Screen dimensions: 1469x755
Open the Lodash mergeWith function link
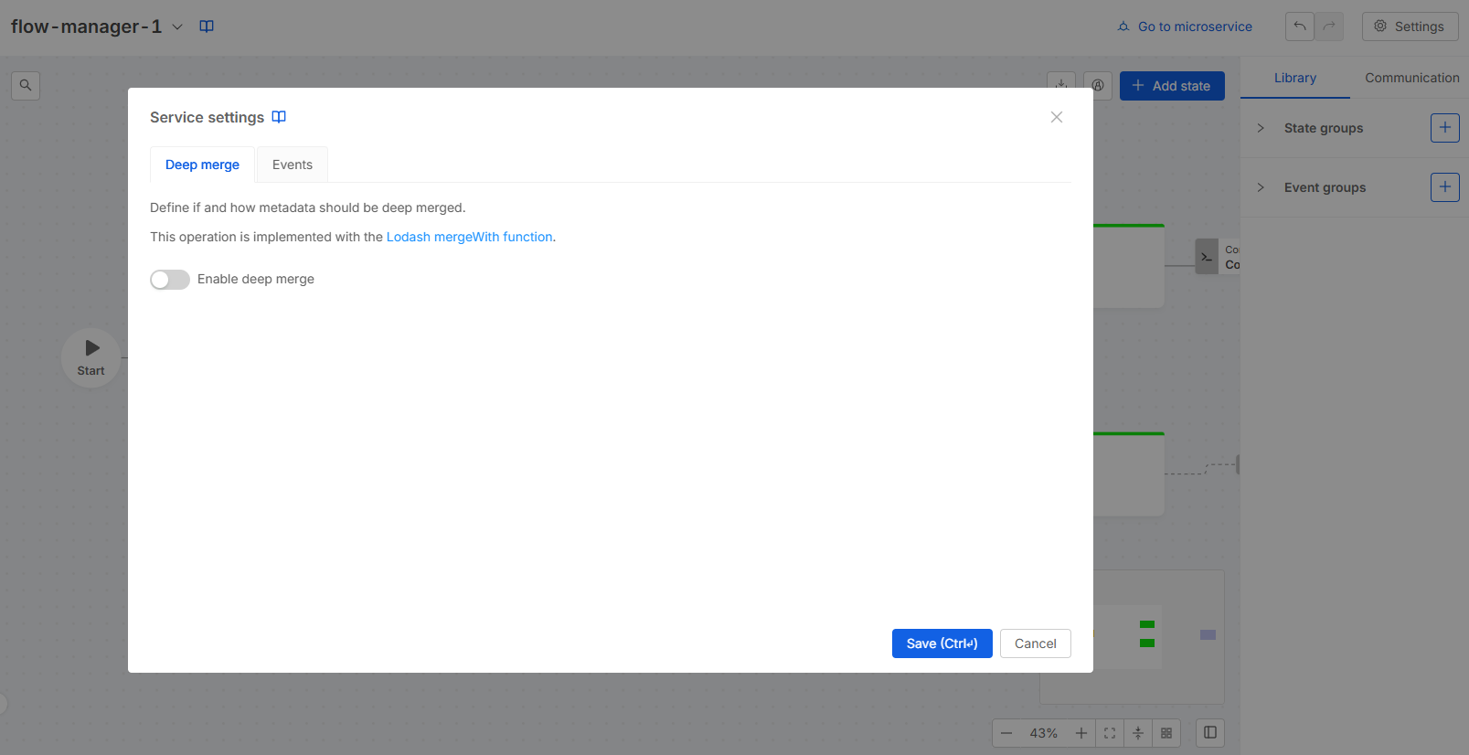point(470,237)
